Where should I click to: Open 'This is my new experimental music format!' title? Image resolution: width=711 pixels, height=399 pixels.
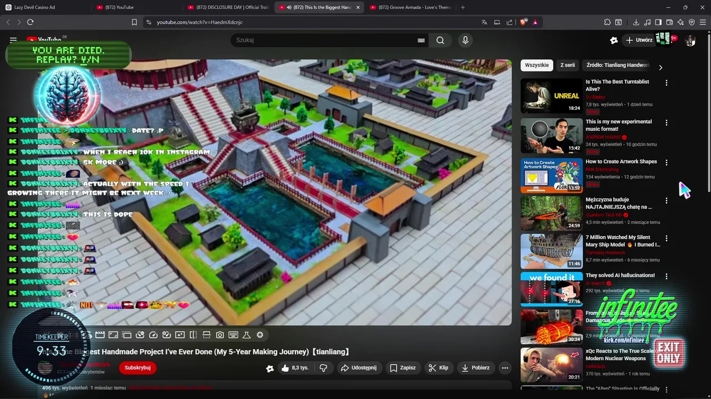click(x=619, y=125)
